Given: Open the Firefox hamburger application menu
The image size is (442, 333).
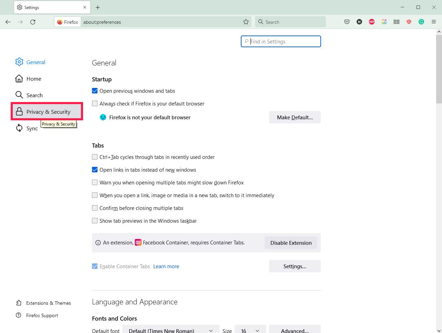Looking at the screenshot, I should [x=434, y=22].
